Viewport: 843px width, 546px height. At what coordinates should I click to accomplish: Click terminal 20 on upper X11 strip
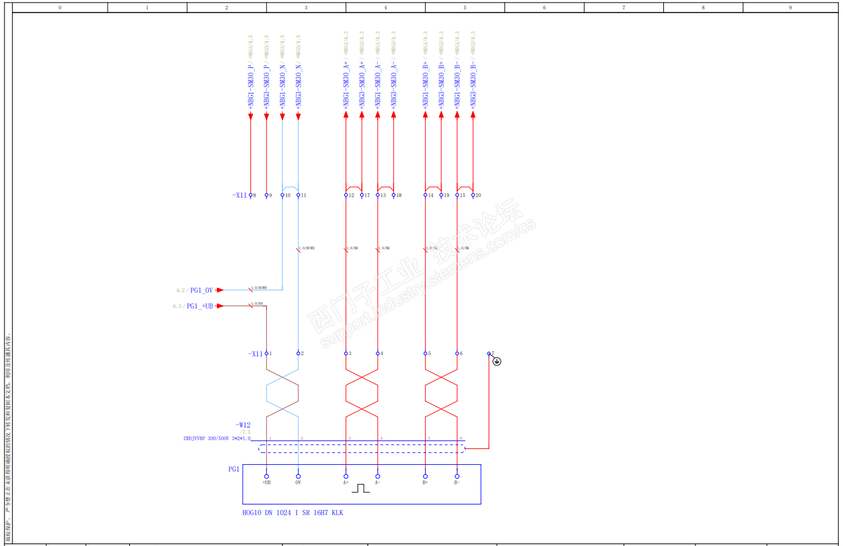[x=473, y=195]
